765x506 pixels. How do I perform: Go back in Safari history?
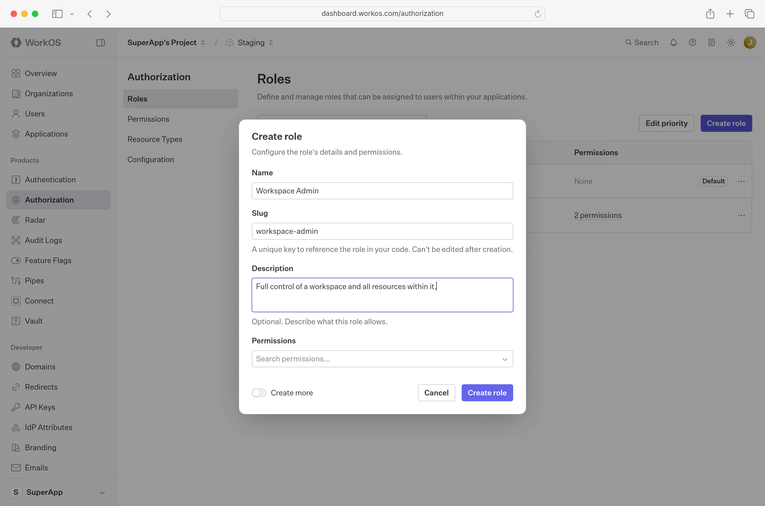[x=90, y=14]
